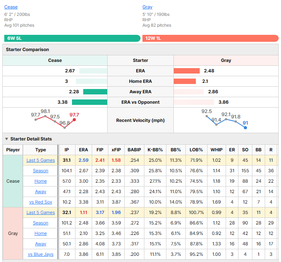Select the K-BB% column header
The height and width of the screenshot is (262, 281).
point(155,150)
